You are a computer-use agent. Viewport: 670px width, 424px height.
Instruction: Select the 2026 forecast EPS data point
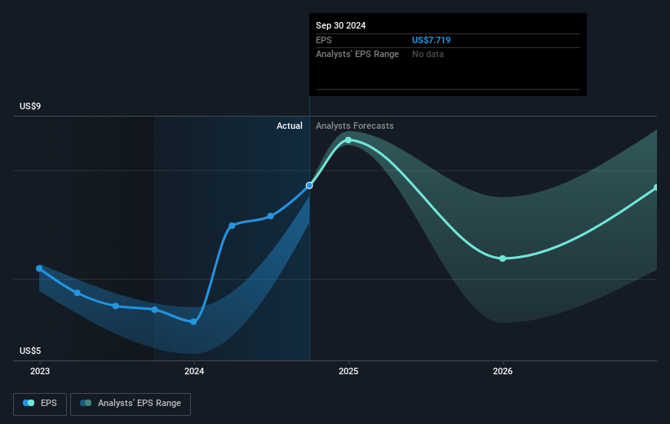[x=503, y=258]
